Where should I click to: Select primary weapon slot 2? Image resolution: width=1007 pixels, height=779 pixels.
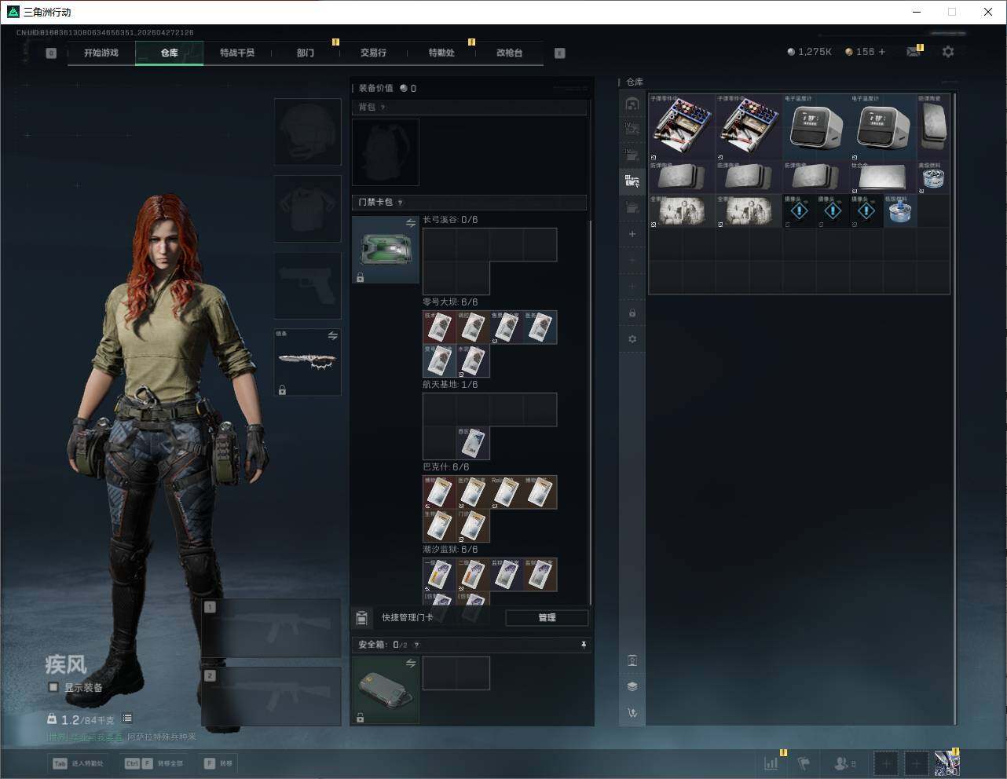point(271,697)
